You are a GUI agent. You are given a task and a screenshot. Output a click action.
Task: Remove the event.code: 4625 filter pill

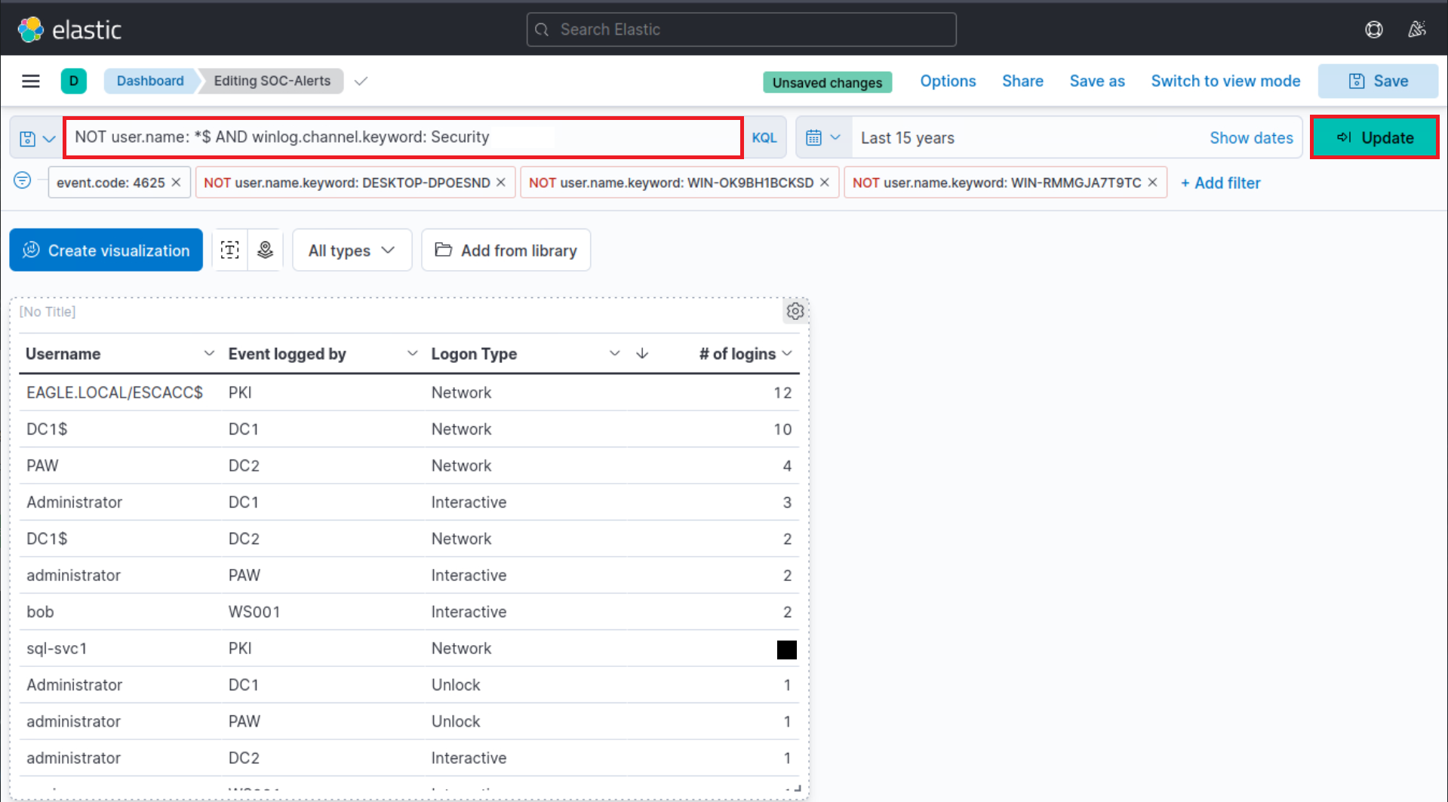[175, 181]
